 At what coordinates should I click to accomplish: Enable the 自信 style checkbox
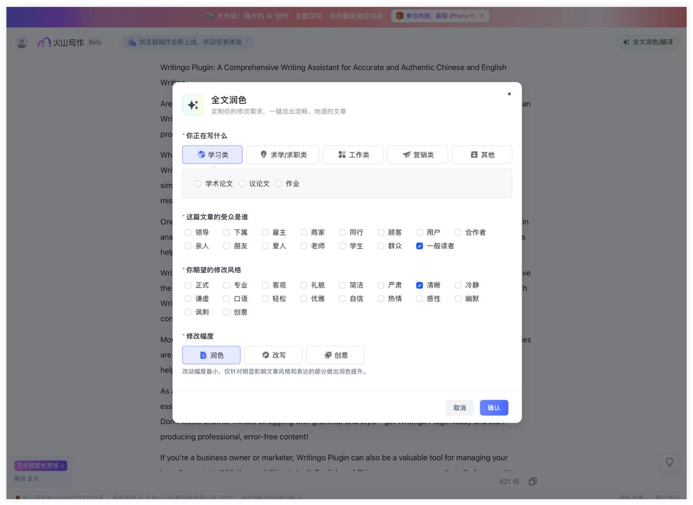click(x=342, y=299)
